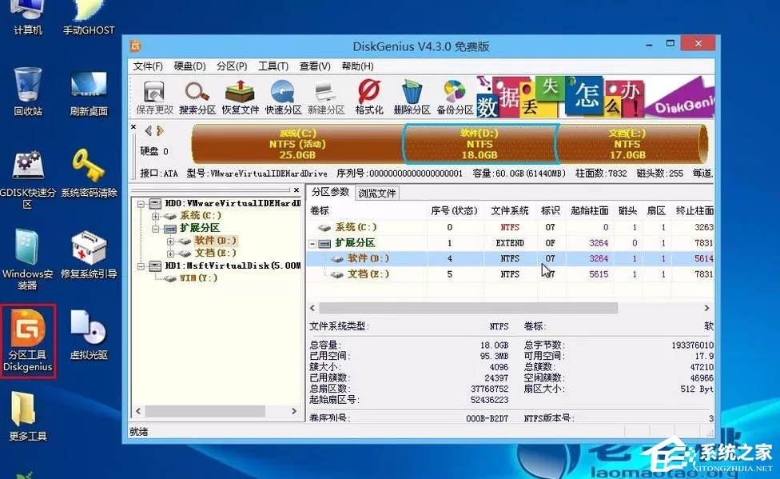The image size is (780, 479).
Task: Select the 系统(C:) row in the table
Action: (x=511, y=227)
